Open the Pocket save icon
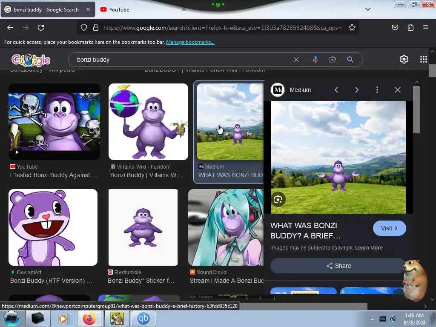Screen dimensions: 436x327 point(395,28)
